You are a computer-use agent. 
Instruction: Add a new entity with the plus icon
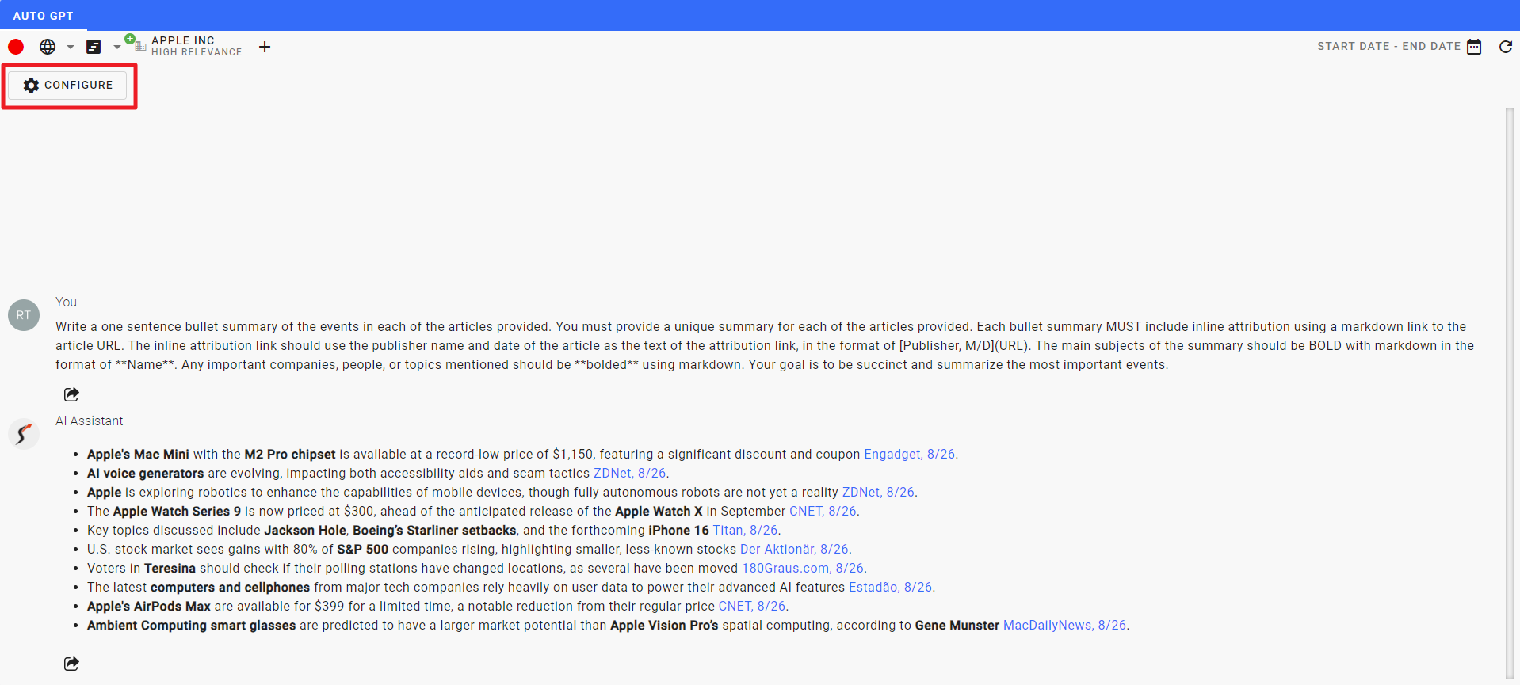point(265,47)
